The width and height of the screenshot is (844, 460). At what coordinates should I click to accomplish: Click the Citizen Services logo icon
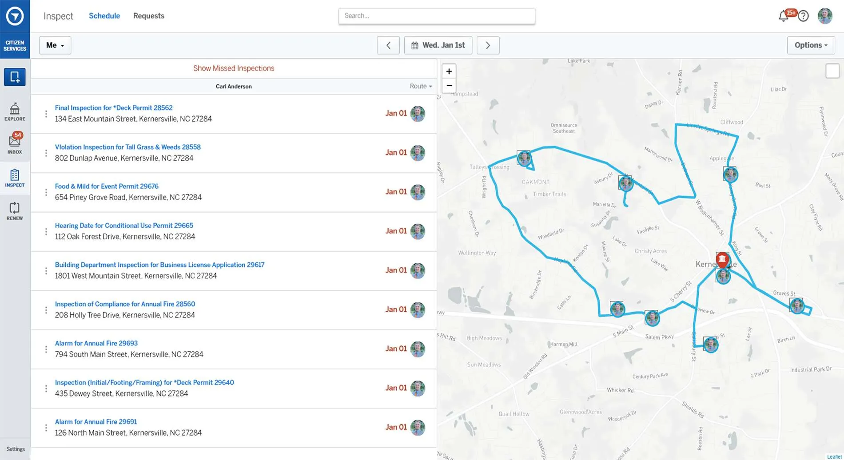click(x=15, y=16)
